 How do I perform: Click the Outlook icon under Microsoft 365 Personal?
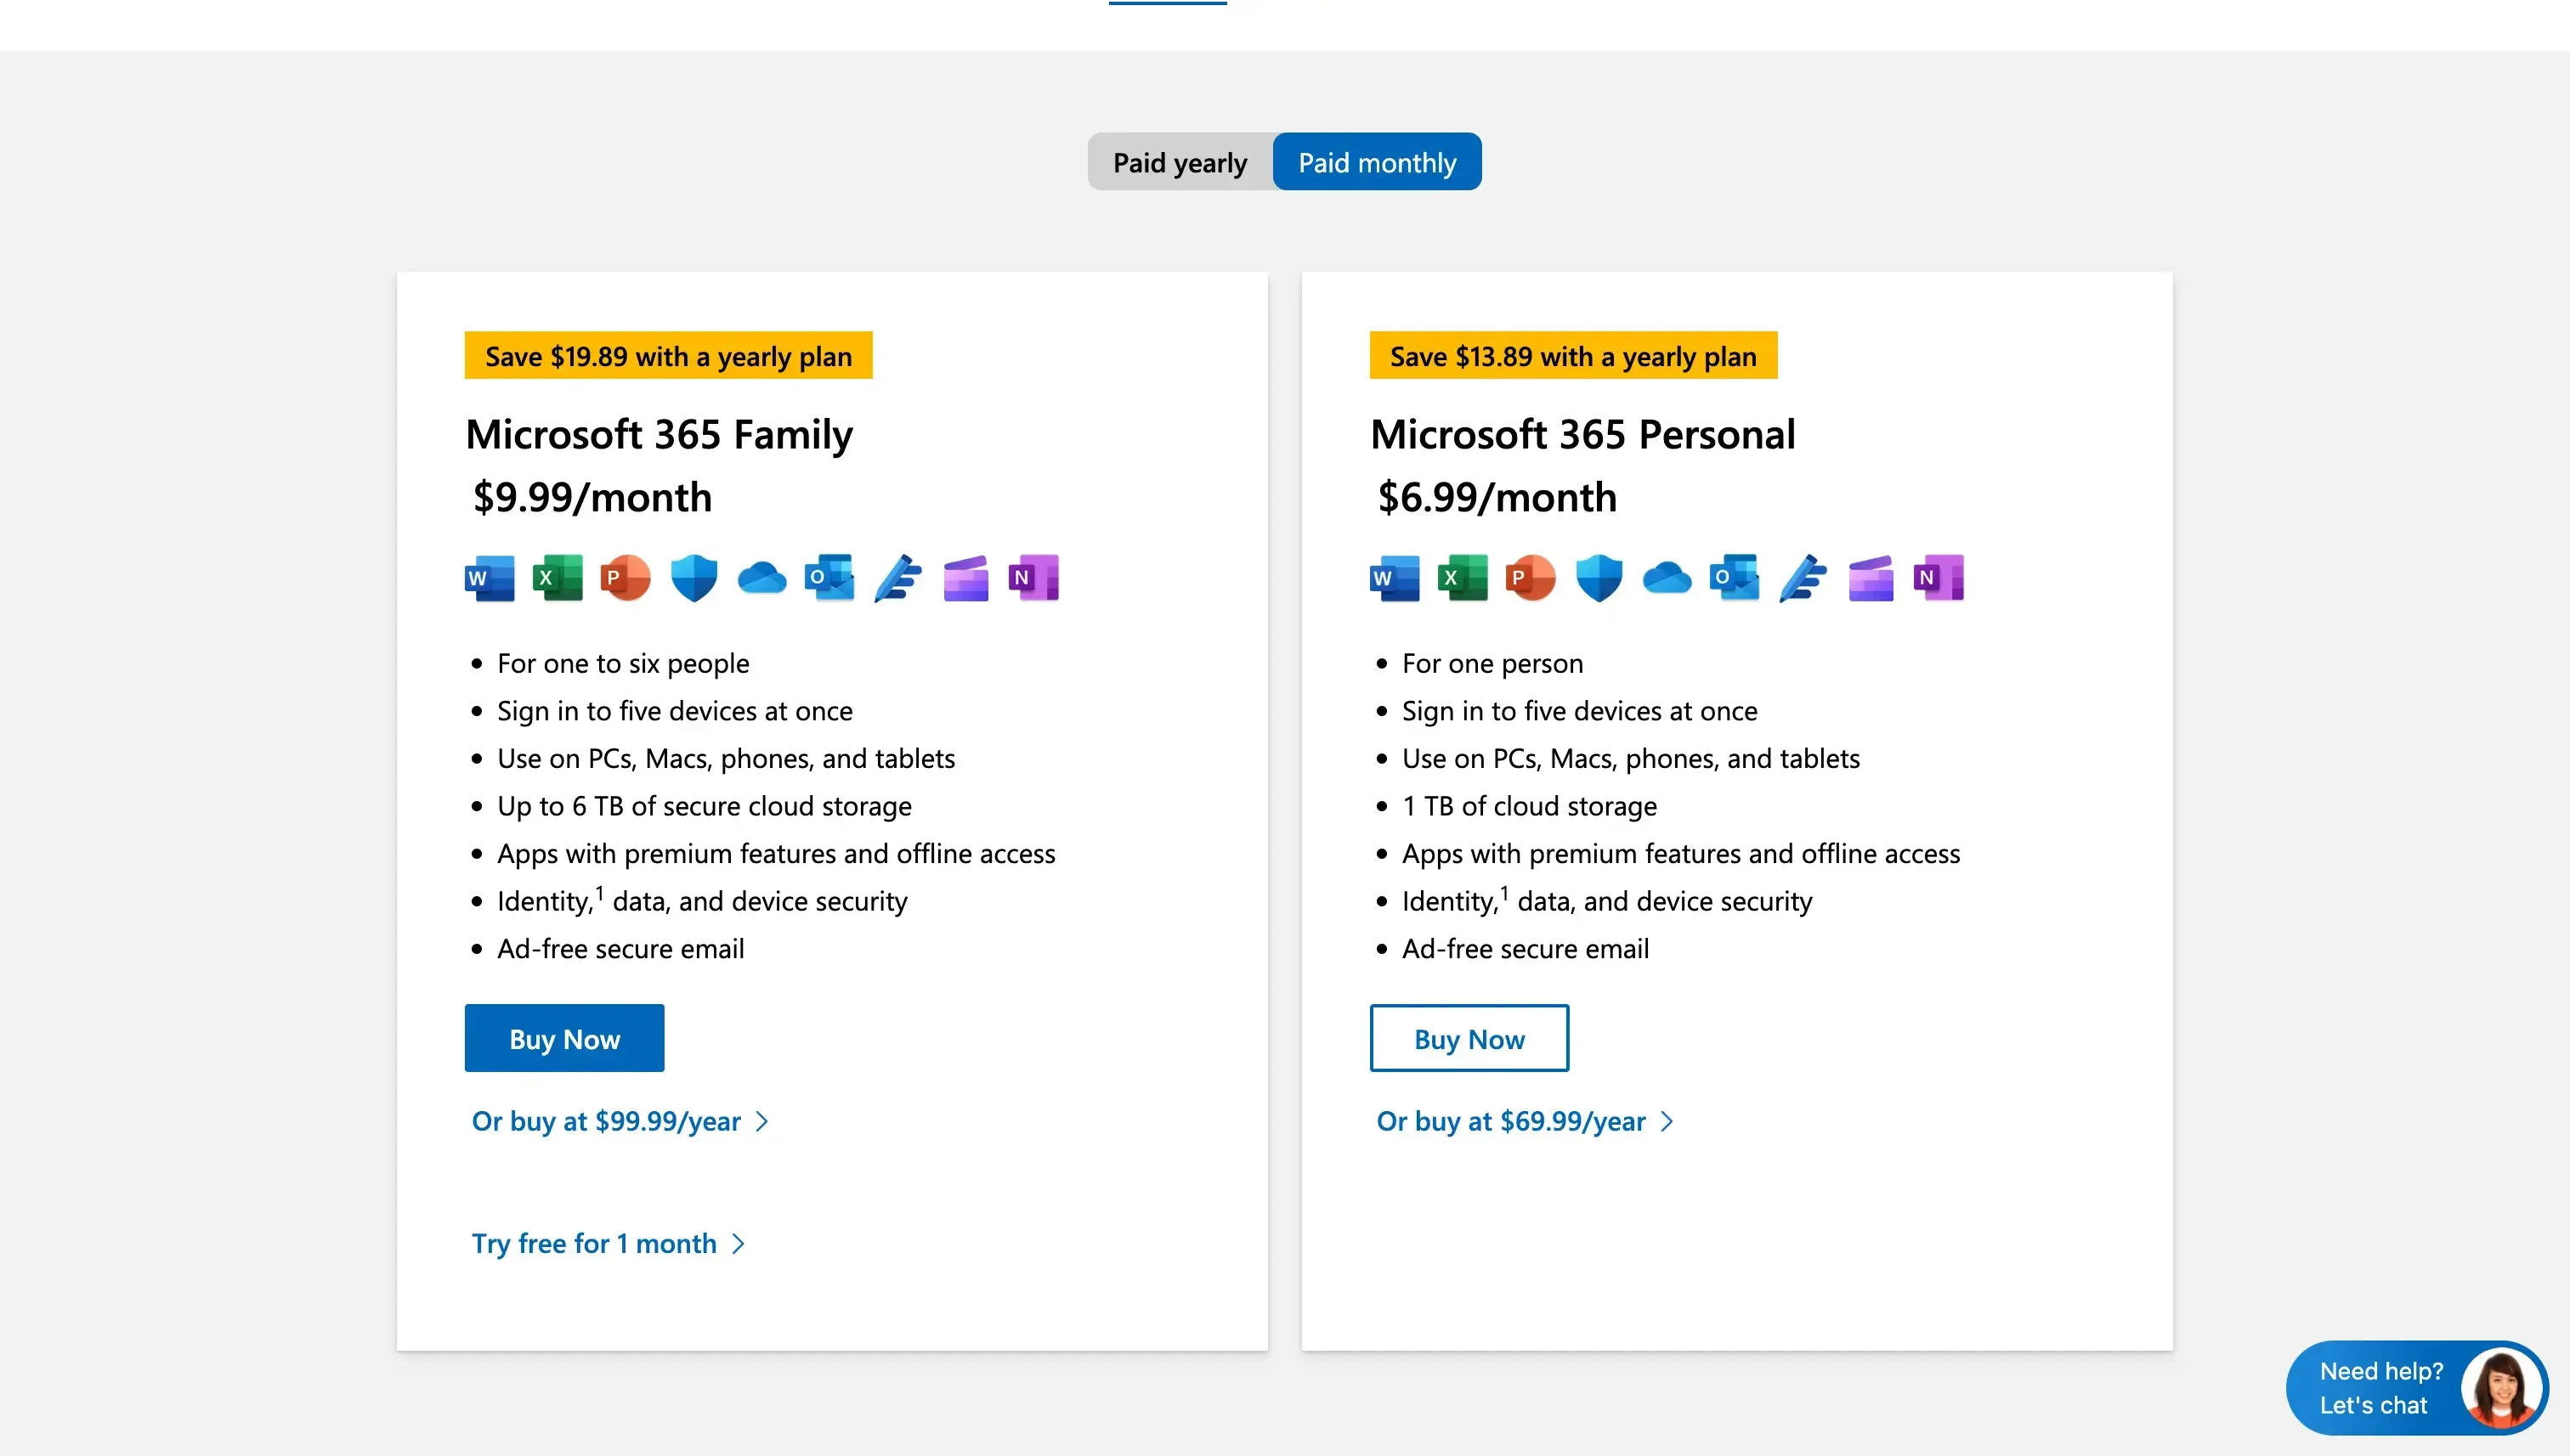[1733, 577]
